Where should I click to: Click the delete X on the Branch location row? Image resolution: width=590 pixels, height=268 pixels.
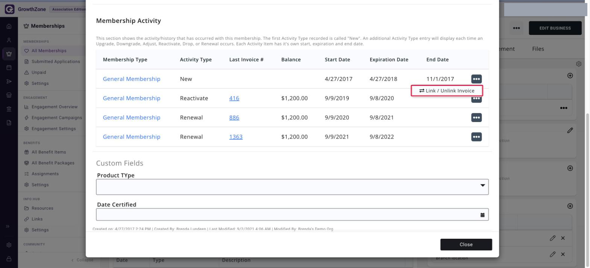563,254
